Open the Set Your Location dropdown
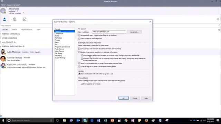 (23, 13)
